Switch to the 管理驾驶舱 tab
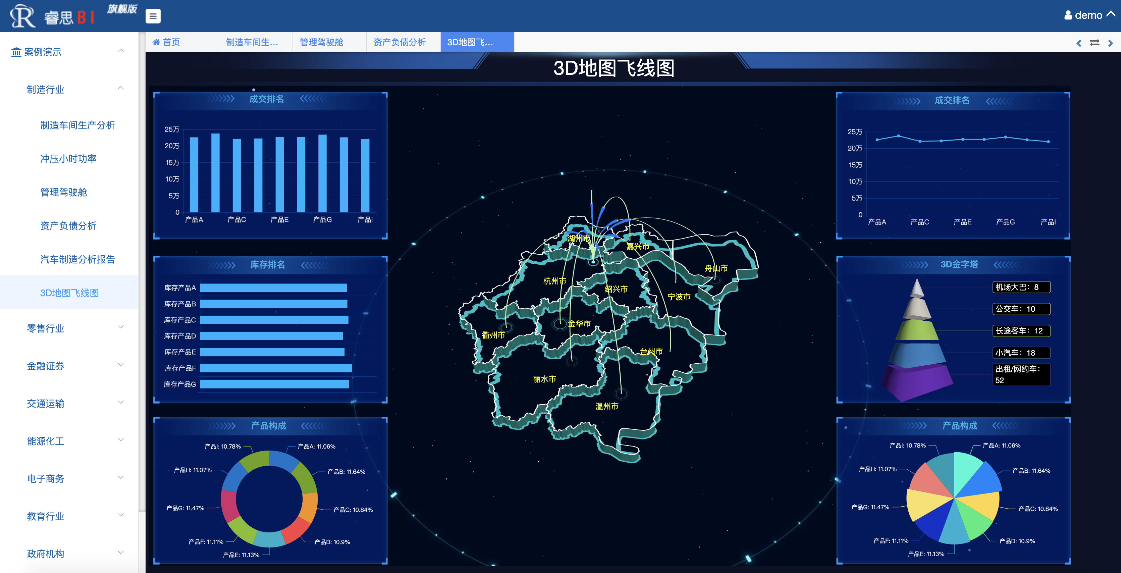This screenshot has width=1121, height=573. (x=329, y=42)
